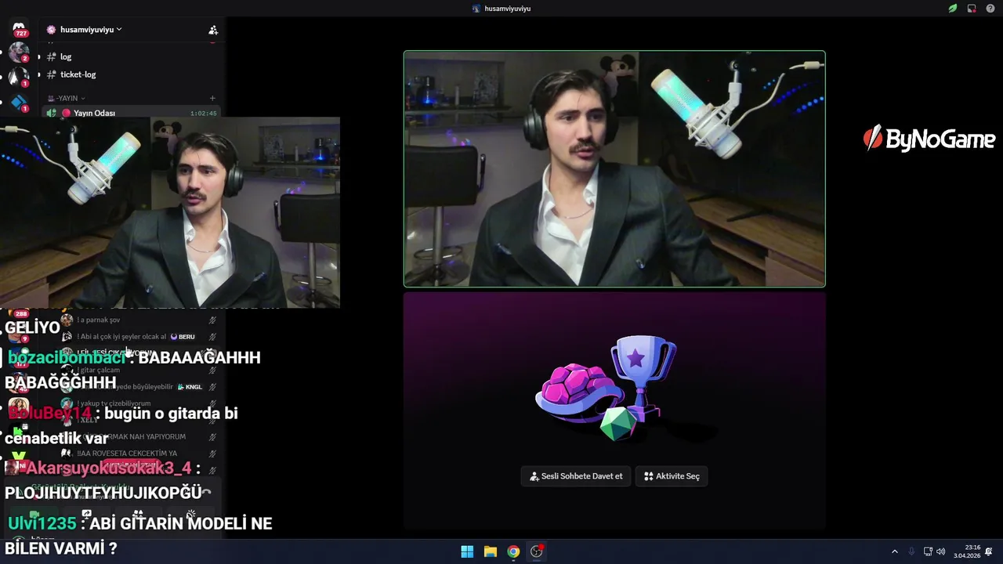Open the blue diamond server icon

point(19,103)
